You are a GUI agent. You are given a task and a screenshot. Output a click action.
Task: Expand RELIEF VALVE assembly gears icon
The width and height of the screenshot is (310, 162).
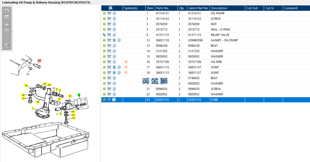pyautogui.click(x=104, y=35)
